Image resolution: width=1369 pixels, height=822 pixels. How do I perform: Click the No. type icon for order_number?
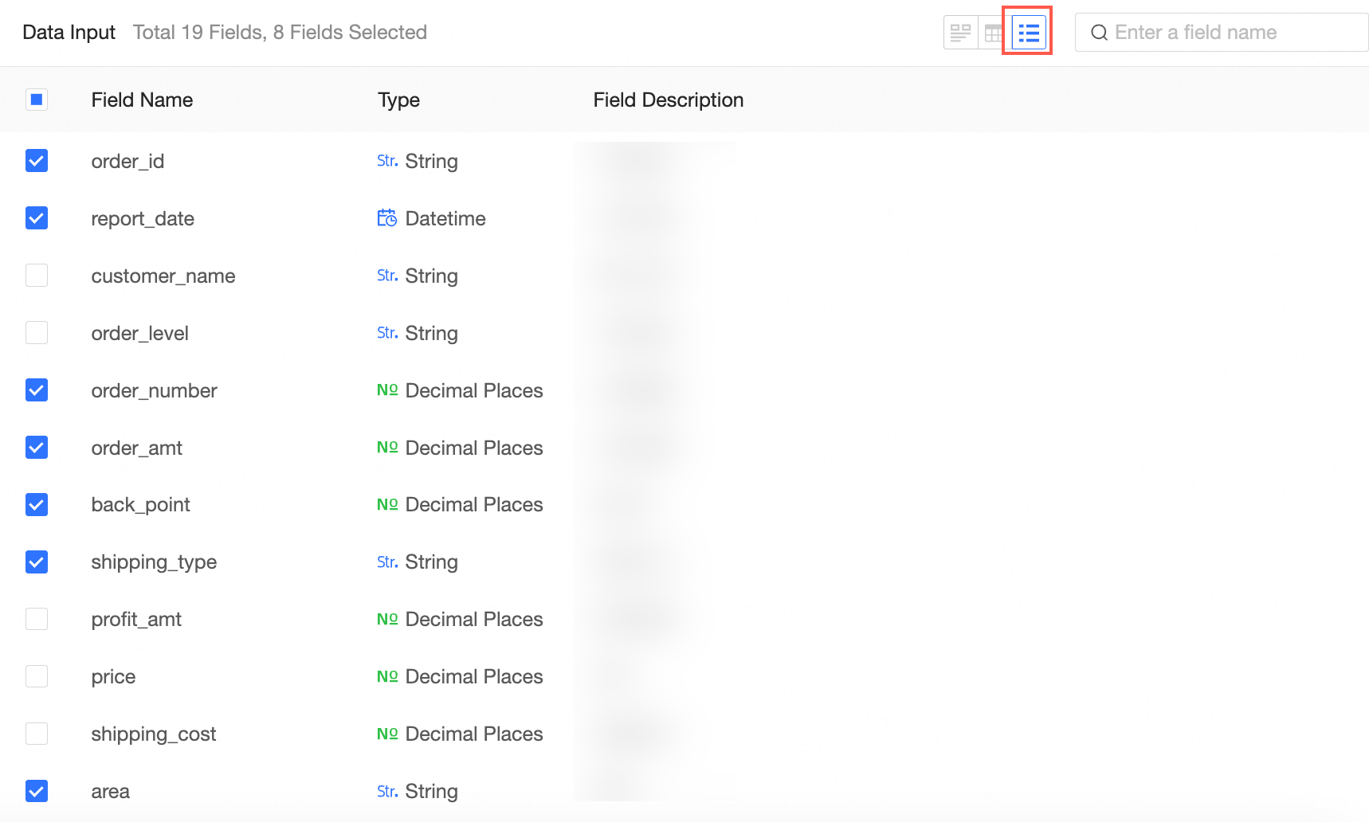tap(387, 390)
